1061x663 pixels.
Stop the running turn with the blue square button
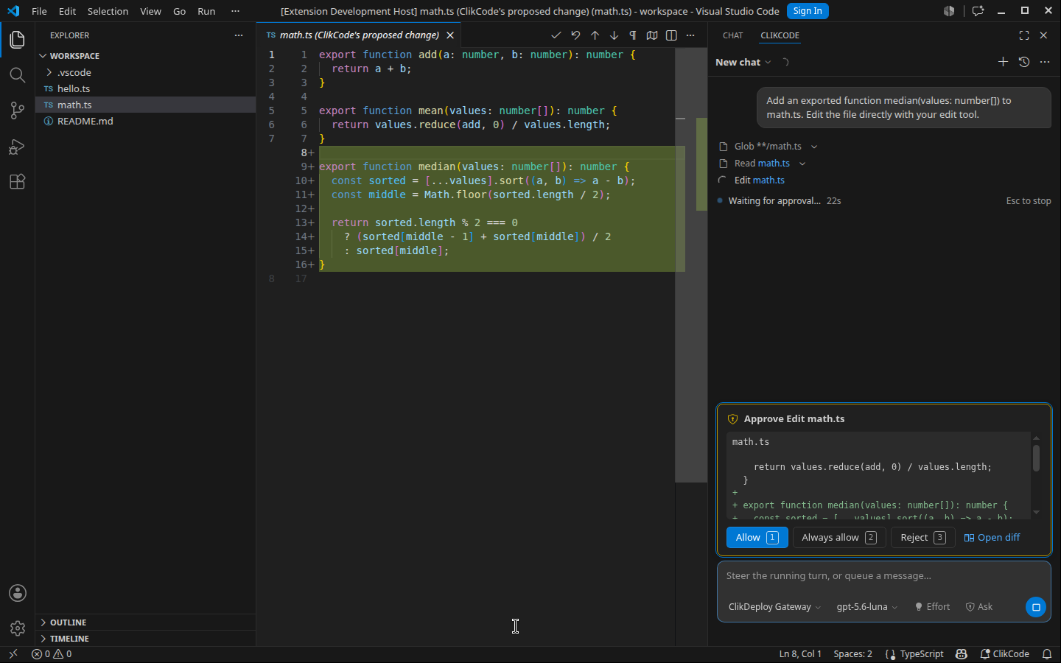[1036, 607]
